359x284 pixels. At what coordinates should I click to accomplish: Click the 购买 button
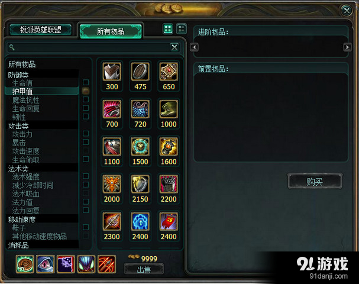315,182
